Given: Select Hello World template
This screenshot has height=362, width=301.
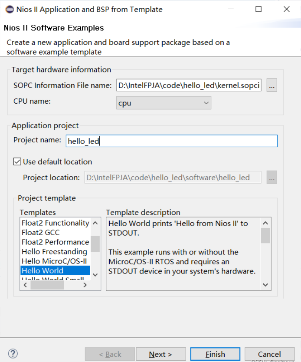Looking at the screenshot, I should [x=43, y=271].
